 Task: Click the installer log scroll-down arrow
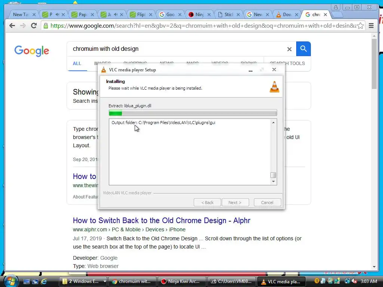pyautogui.click(x=273, y=181)
